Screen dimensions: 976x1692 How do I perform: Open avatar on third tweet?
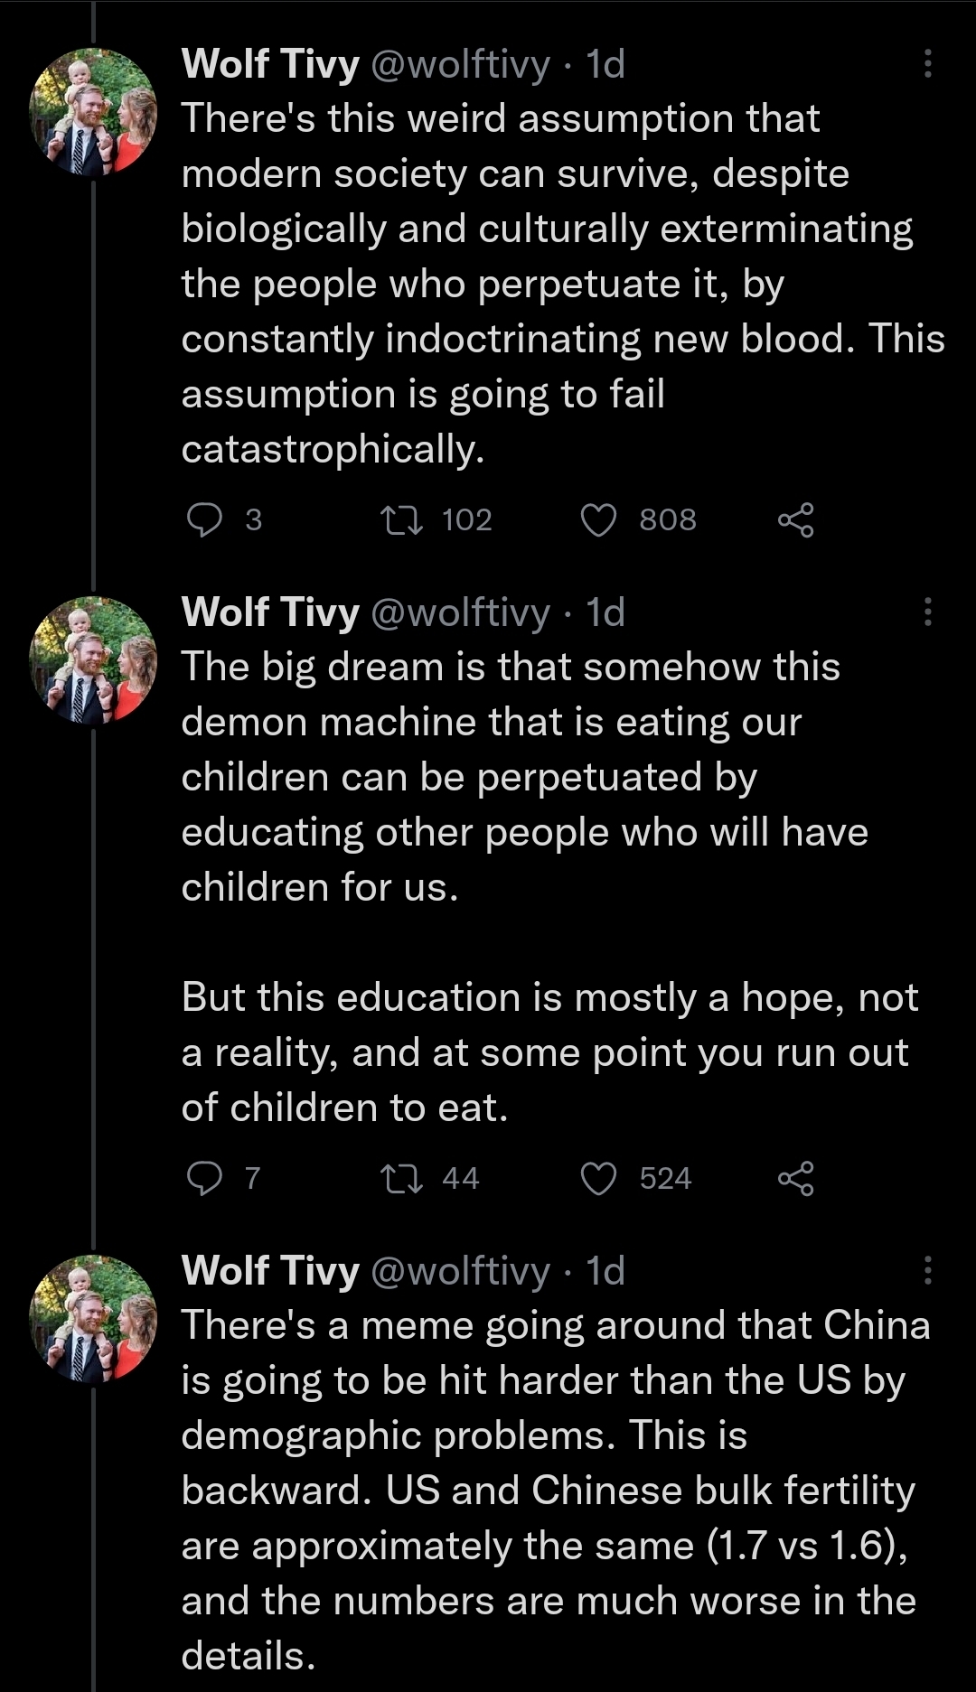93,1318
